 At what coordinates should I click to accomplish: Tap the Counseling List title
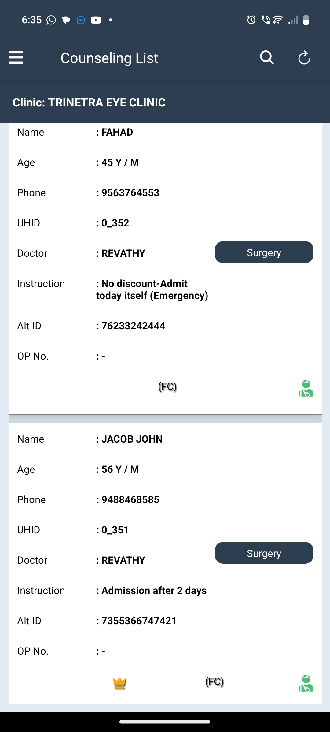click(109, 58)
